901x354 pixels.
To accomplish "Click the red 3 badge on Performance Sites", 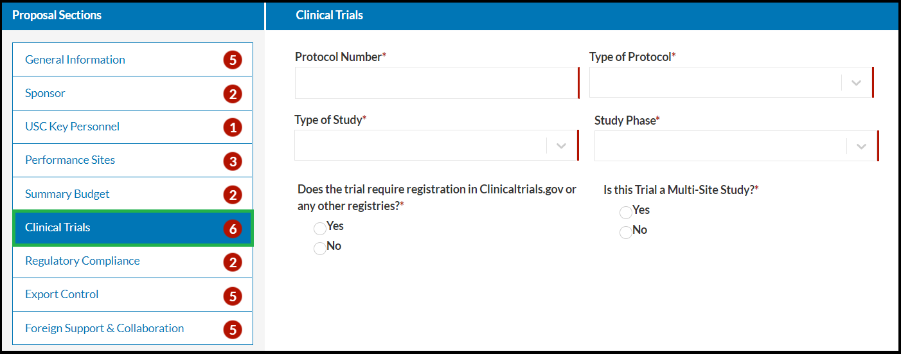I will point(233,161).
